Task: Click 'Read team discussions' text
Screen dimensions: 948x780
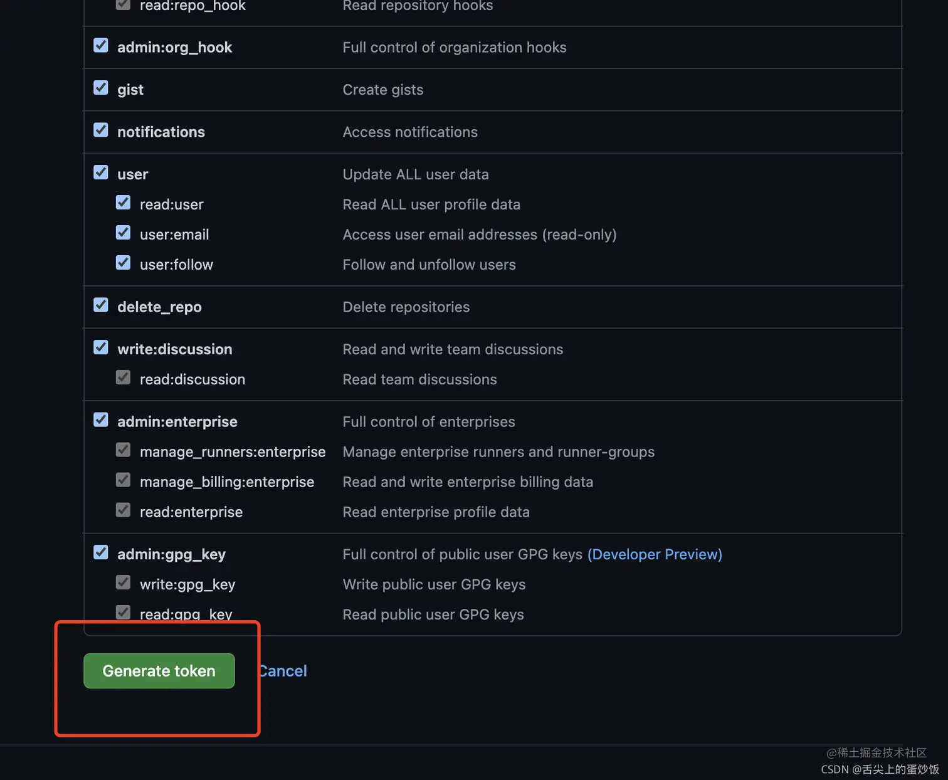Action: (x=420, y=379)
